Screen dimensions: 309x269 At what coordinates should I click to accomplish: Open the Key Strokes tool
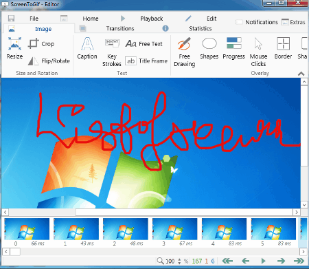[112, 53]
